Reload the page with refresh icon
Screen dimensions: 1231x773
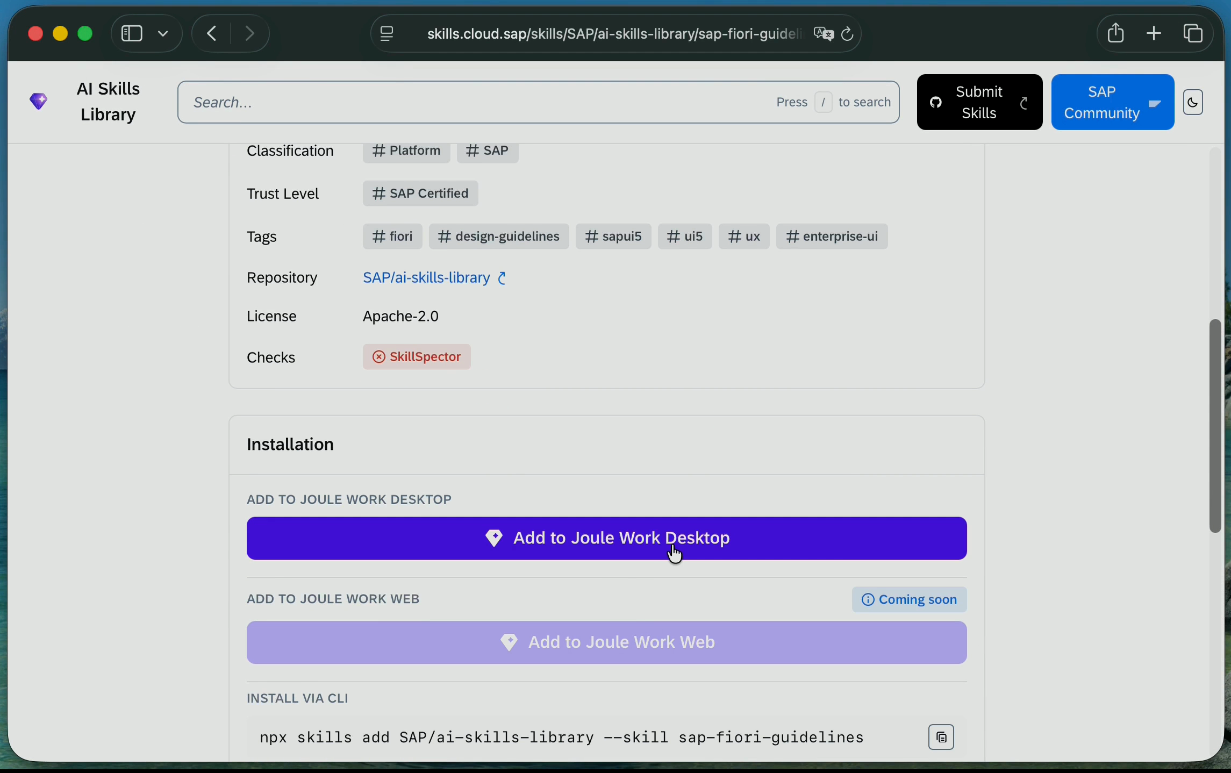tap(848, 34)
